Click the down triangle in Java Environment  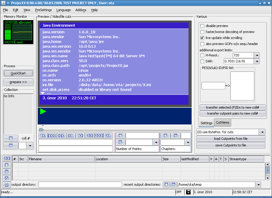pyautogui.click(x=43, y=93)
